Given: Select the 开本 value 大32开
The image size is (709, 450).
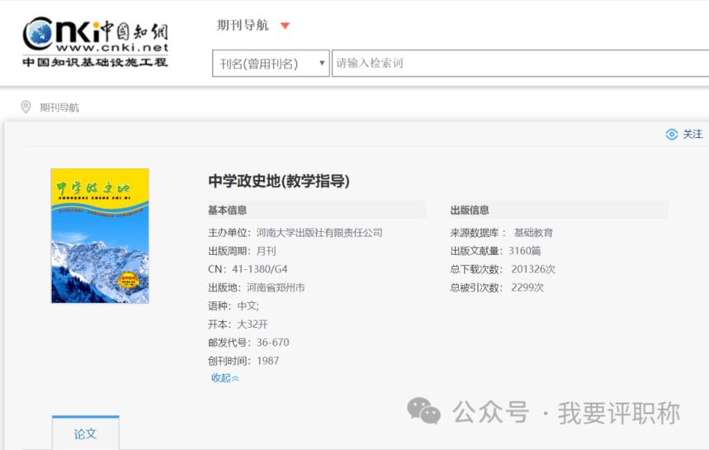Looking at the screenshot, I should coord(253,324).
